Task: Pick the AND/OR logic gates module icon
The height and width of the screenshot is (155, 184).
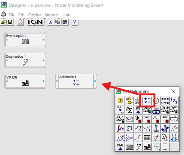Action: pyautogui.click(x=129, y=101)
